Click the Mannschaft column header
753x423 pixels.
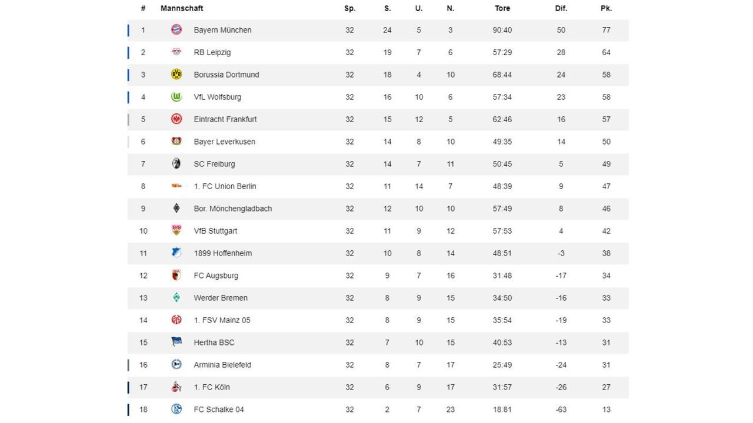(182, 8)
